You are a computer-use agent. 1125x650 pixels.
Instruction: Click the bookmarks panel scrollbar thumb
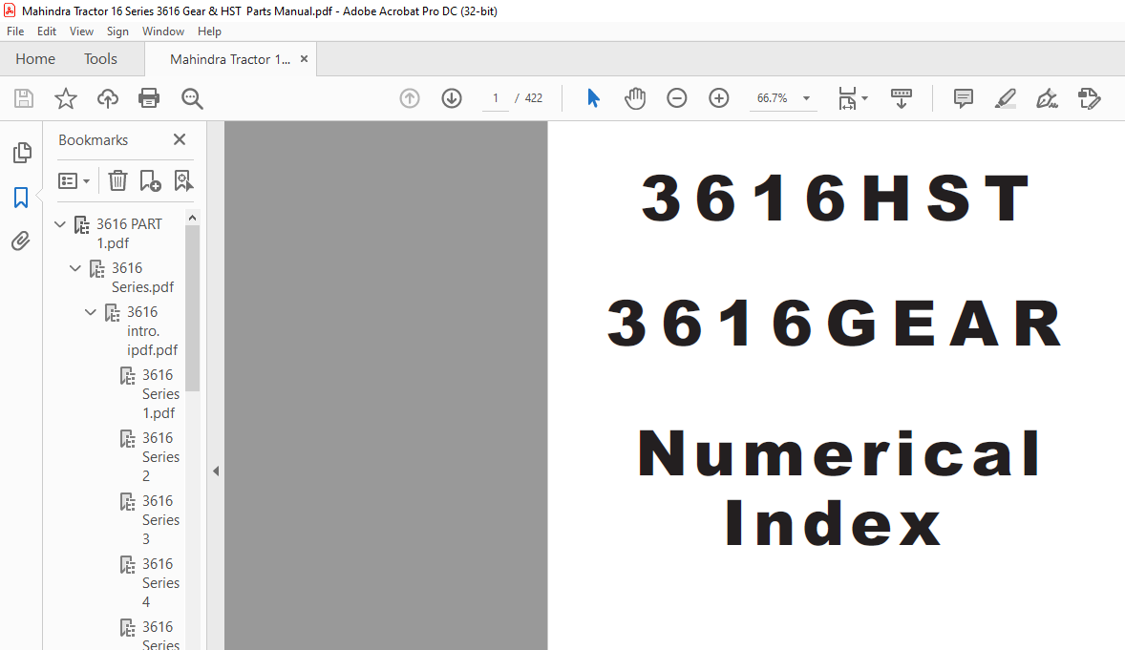tap(192, 308)
